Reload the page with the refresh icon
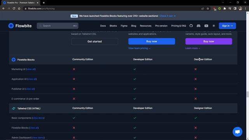Screen dimensions: 249x140 14,9
